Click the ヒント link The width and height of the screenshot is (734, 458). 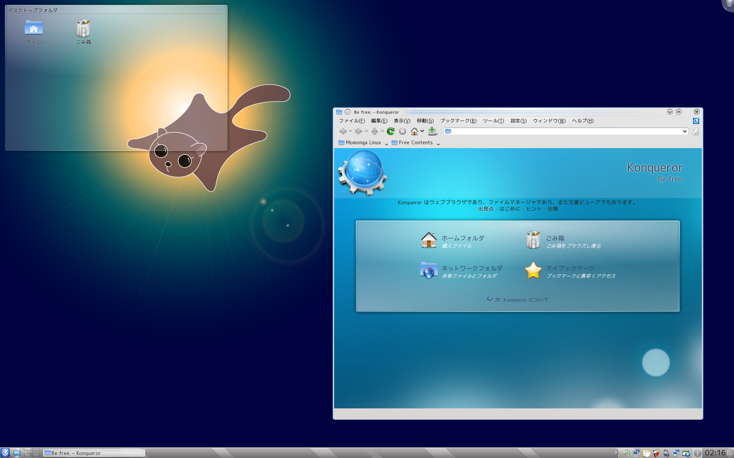pyautogui.click(x=534, y=209)
